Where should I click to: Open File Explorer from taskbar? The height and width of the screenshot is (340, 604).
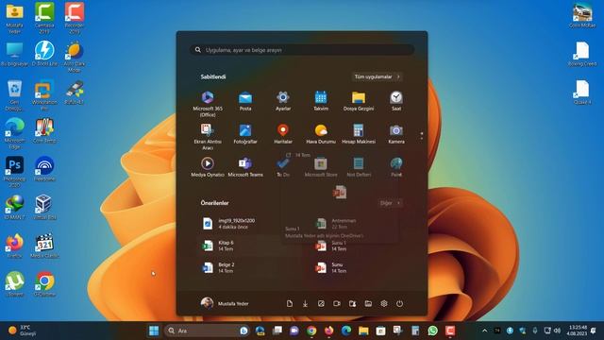(x=363, y=331)
